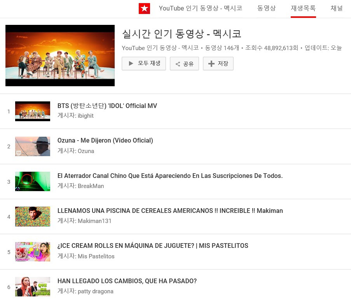The image size is (351, 303).
Task: Open LLENAMOS UNA PISCINA DE CEREALES video title
Action: pos(170,211)
